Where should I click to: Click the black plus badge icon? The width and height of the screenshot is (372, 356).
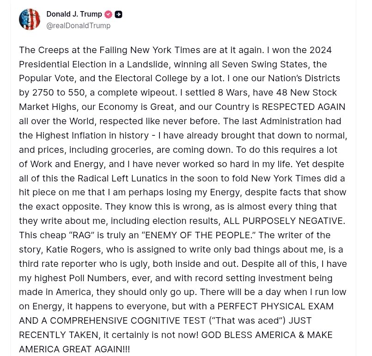[118, 14]
